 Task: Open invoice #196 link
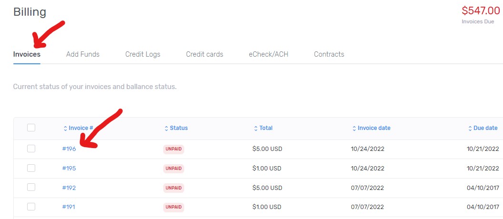[69, 149]
